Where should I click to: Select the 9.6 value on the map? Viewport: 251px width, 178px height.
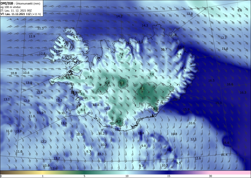pos(240,11)
